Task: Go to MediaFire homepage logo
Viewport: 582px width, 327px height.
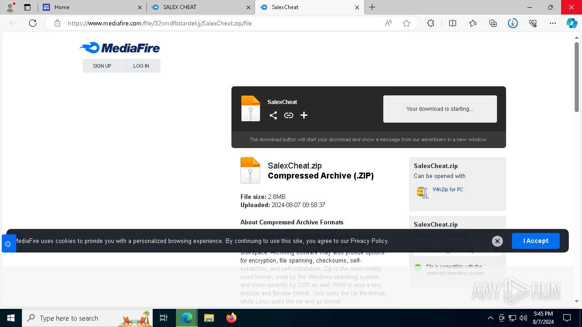Action: (120, 48)
